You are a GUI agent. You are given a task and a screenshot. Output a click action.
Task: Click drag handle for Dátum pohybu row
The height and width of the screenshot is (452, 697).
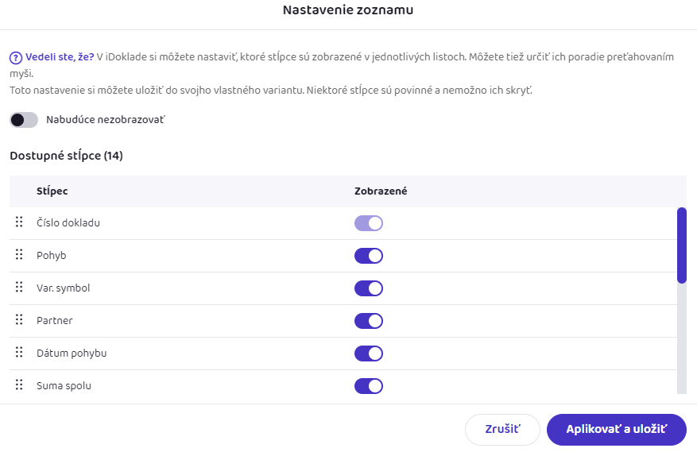coord(19,353)
